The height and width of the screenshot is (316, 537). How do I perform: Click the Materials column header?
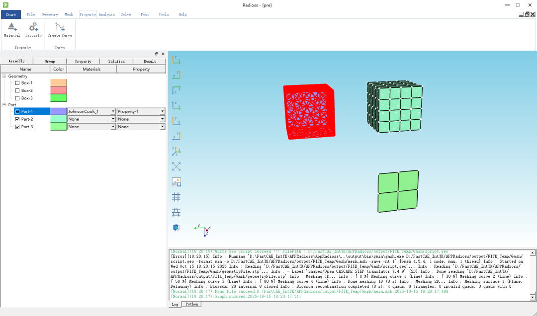coord(91,69)
